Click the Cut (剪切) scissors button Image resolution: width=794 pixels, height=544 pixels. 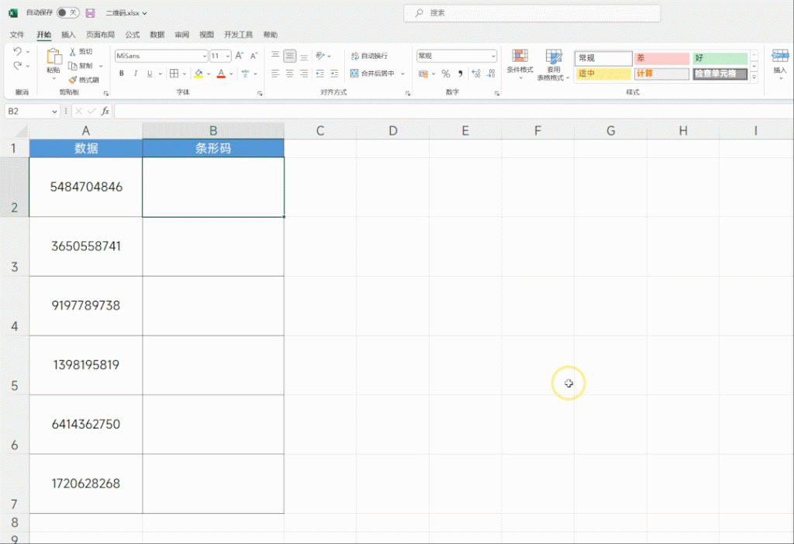81,52
